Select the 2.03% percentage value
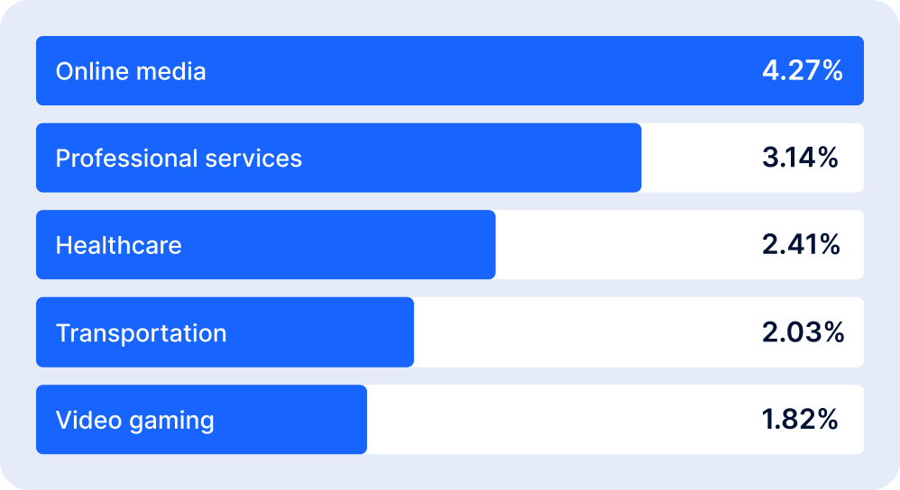Image resolution: width=900 pixels, height=490 pixels. click(803, 333)
